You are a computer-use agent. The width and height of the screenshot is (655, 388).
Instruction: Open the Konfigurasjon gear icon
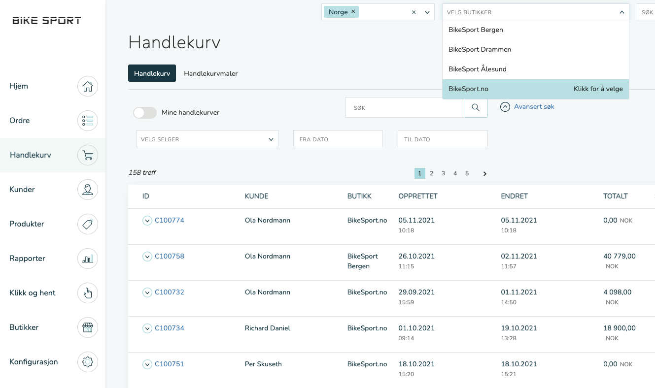88,362
